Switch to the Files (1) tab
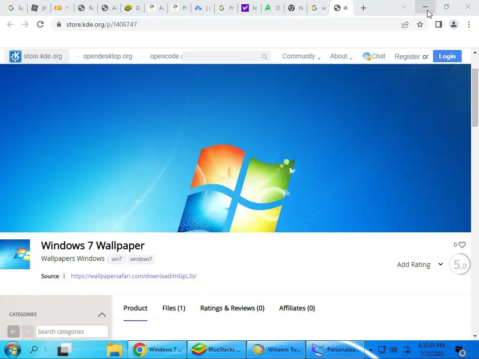The height and width of the screenshot is (359, 479). click(x=174, y=308)
